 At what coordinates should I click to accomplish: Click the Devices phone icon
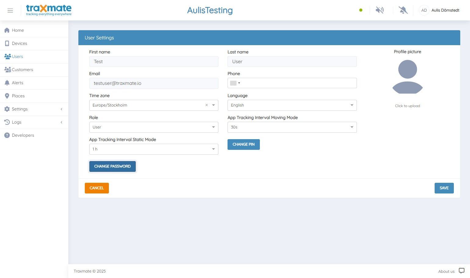[x=7, y=43]
